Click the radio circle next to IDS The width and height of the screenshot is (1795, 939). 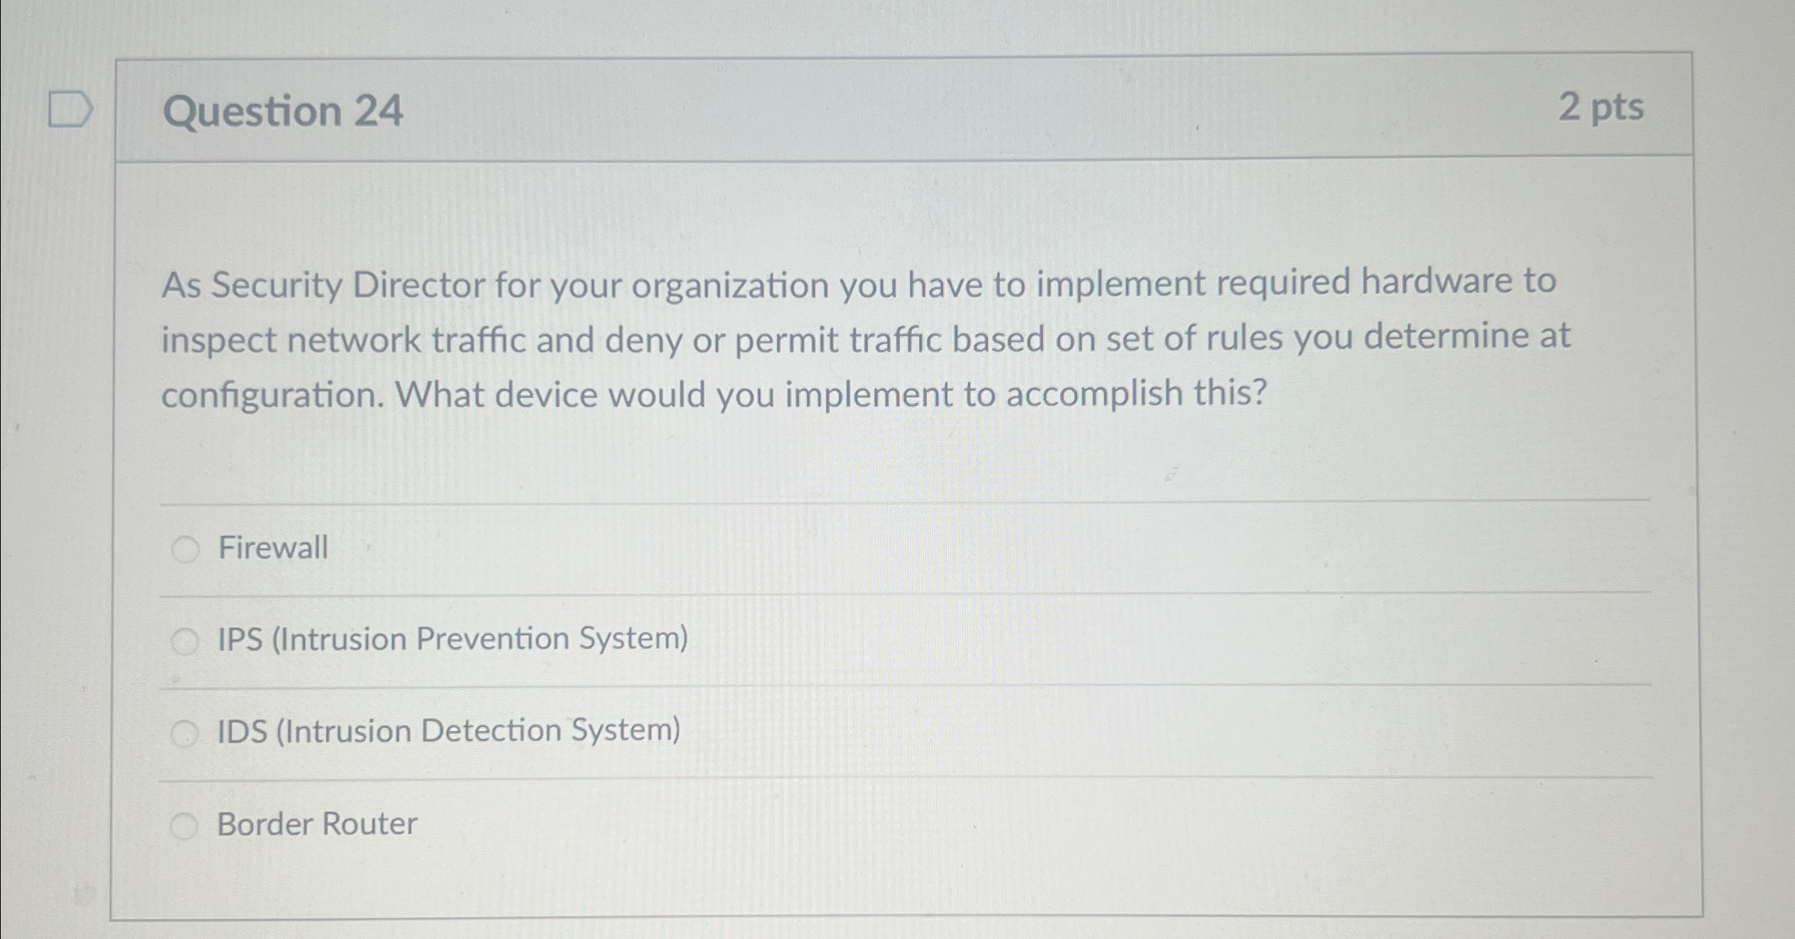(x=184, y=732)
